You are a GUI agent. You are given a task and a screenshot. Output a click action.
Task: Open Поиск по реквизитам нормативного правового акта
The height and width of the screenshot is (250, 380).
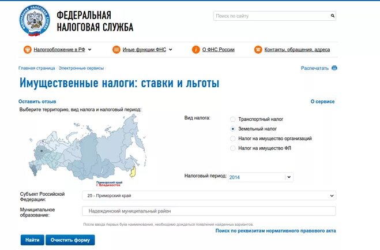coord(276,231)
